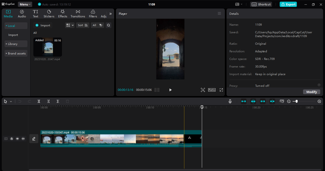Open the timeline cover/thumbnail settings icon
Image resolution: width=325 pixels, height=171 pixels.
[282, 101]
